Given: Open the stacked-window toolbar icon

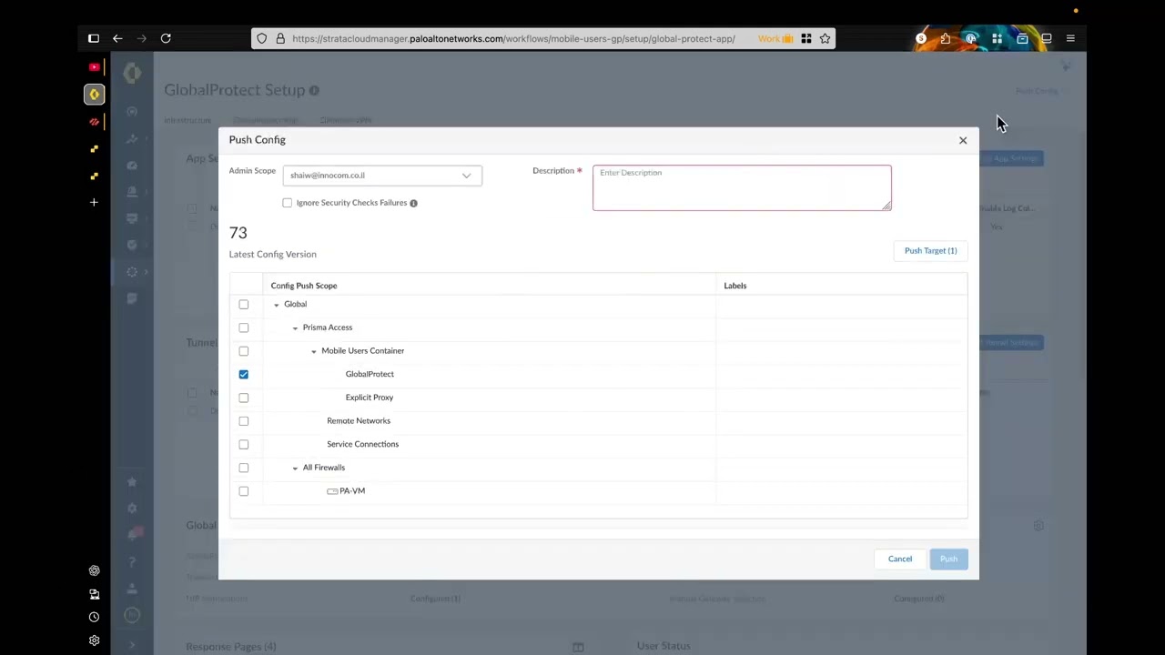Looking at the screenshot, I should coord(1047,38).
